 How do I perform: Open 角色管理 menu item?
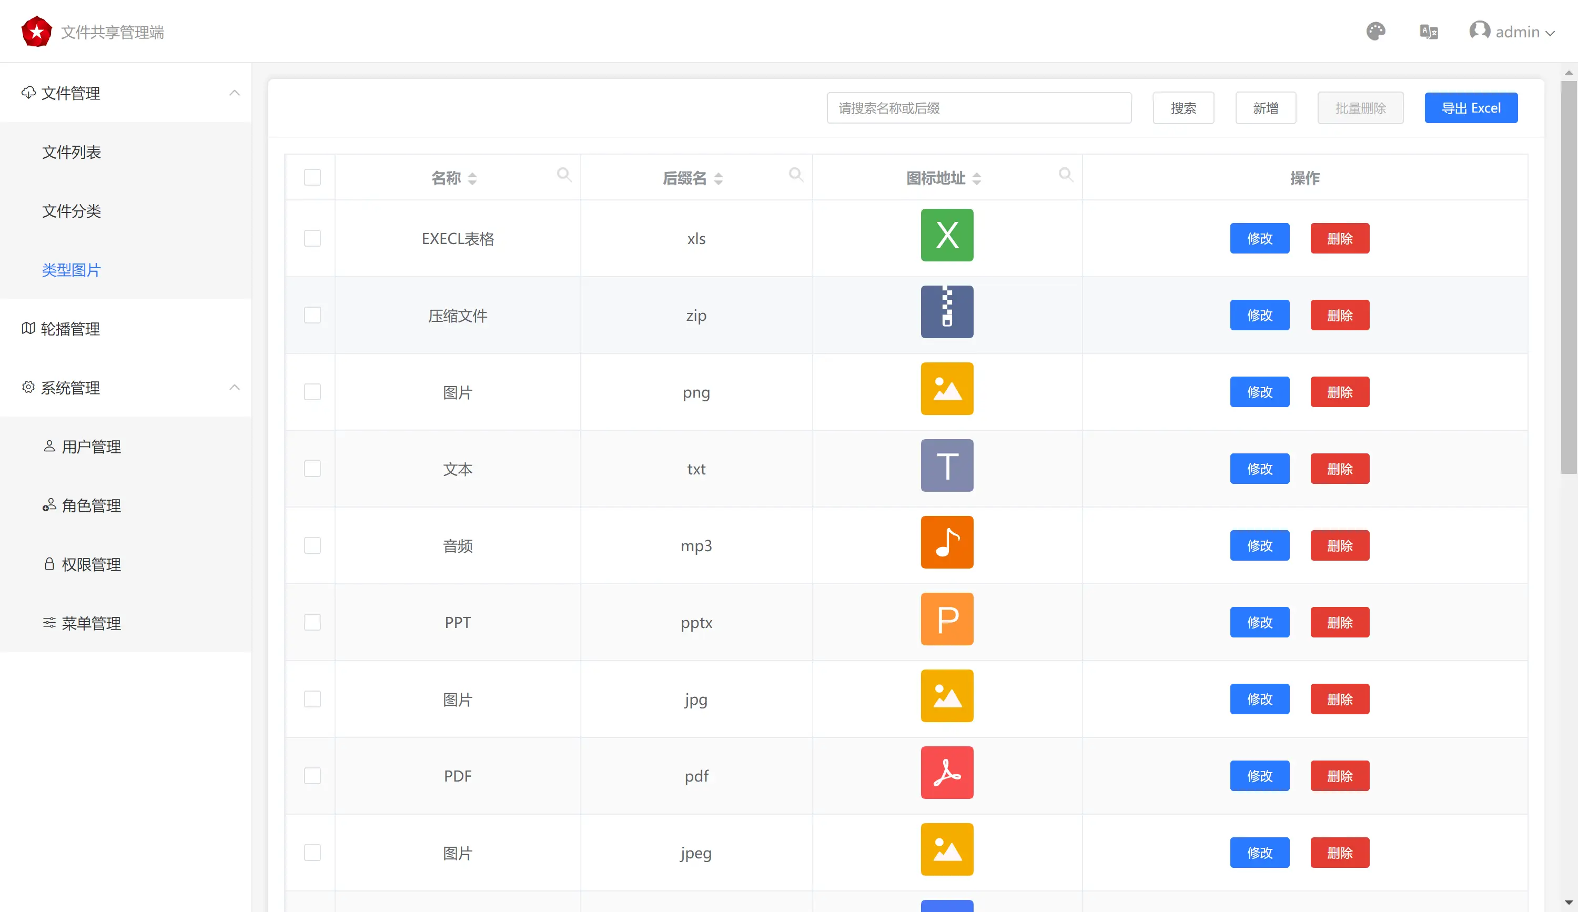125,505
